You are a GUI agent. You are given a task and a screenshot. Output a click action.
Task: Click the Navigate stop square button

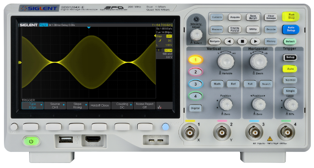point(242,42)
